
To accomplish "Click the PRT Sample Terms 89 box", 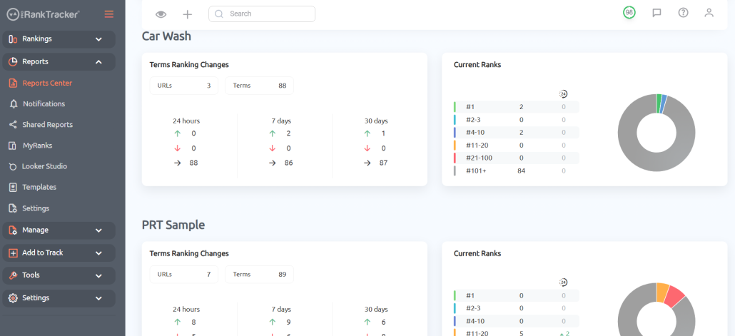I will click(x=259, y=275).
